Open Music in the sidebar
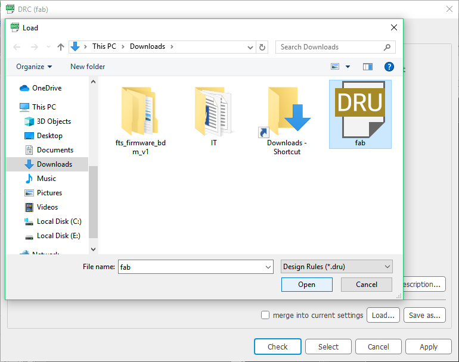 point(40,179)
